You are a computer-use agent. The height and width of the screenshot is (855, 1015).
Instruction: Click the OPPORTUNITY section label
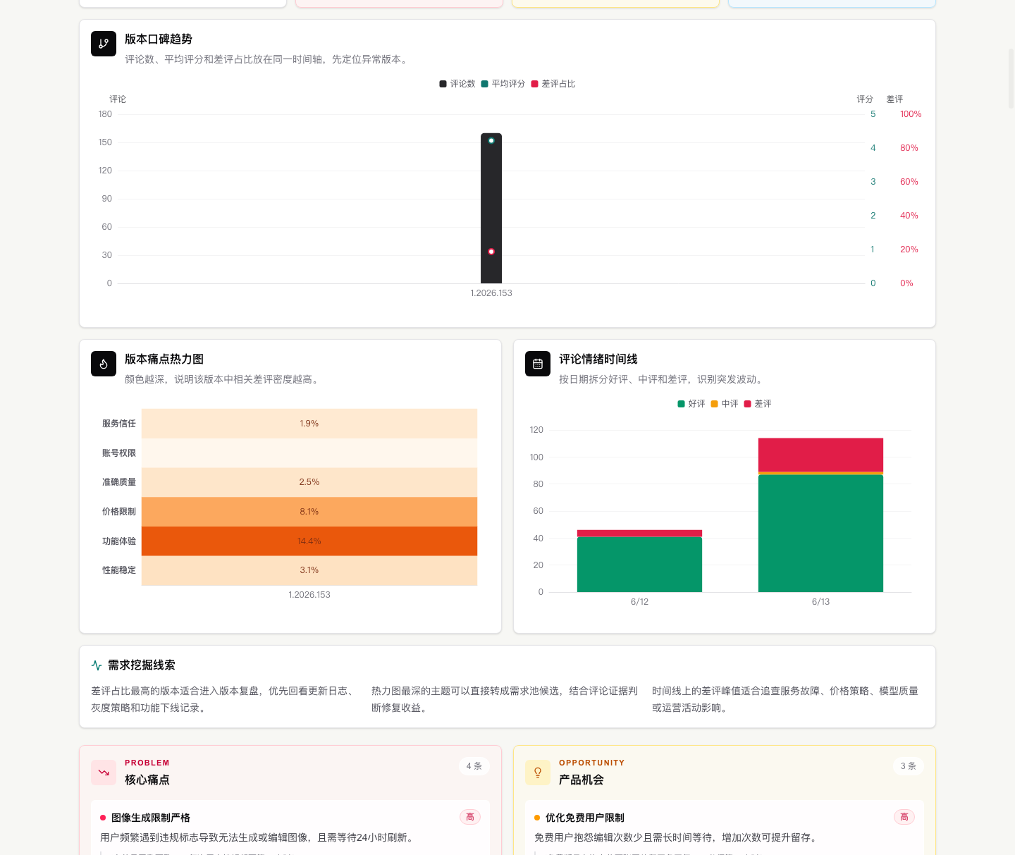592,763
